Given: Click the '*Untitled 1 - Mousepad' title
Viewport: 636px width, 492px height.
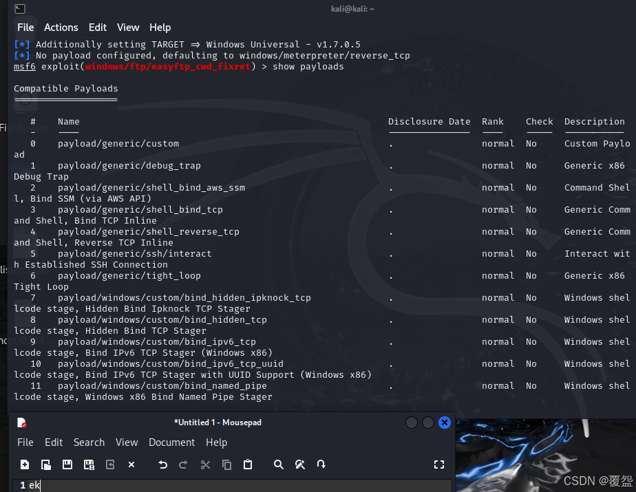Looking at the screenshot, I should click(218, 423).
